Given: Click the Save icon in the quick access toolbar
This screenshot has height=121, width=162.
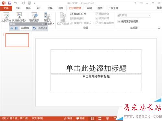Looking at the screenshot, I should (x=10, y=3).
